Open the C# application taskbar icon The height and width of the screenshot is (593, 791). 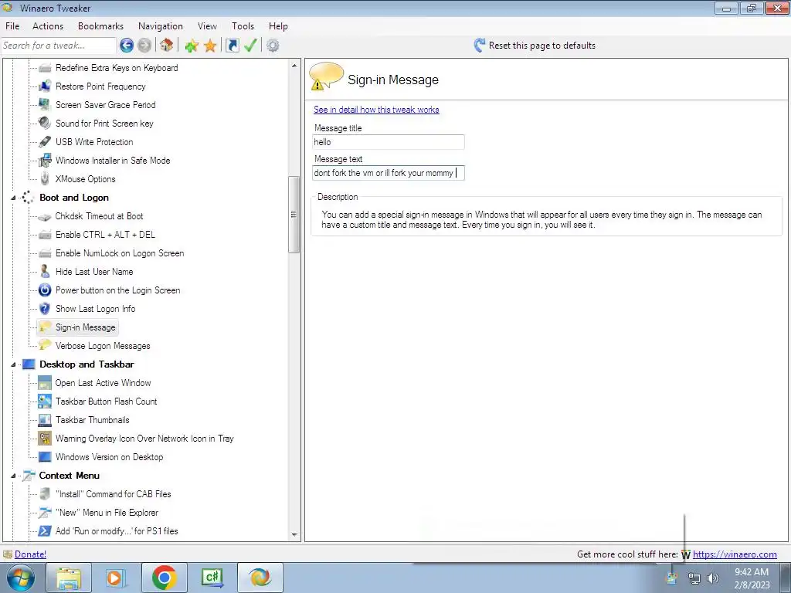pyautogui.click(x=212, y=578)
